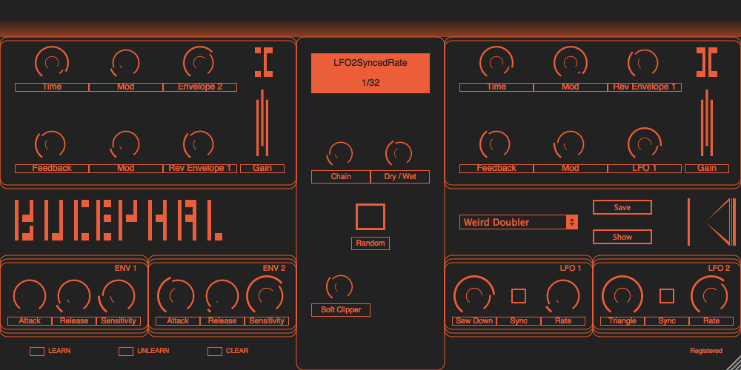Click right delay Time Mod knob

point(571,62)
